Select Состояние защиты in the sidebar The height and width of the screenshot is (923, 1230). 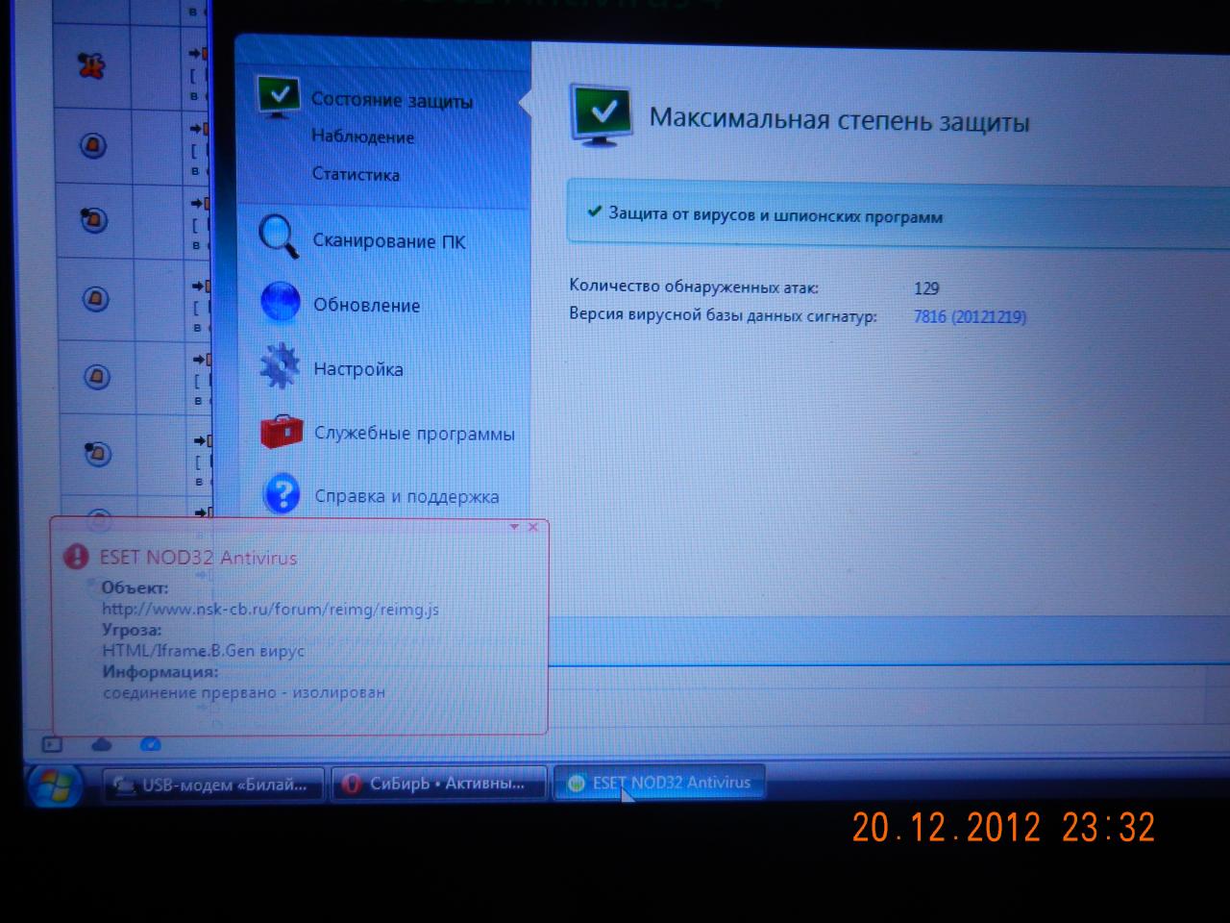(391, 100)
